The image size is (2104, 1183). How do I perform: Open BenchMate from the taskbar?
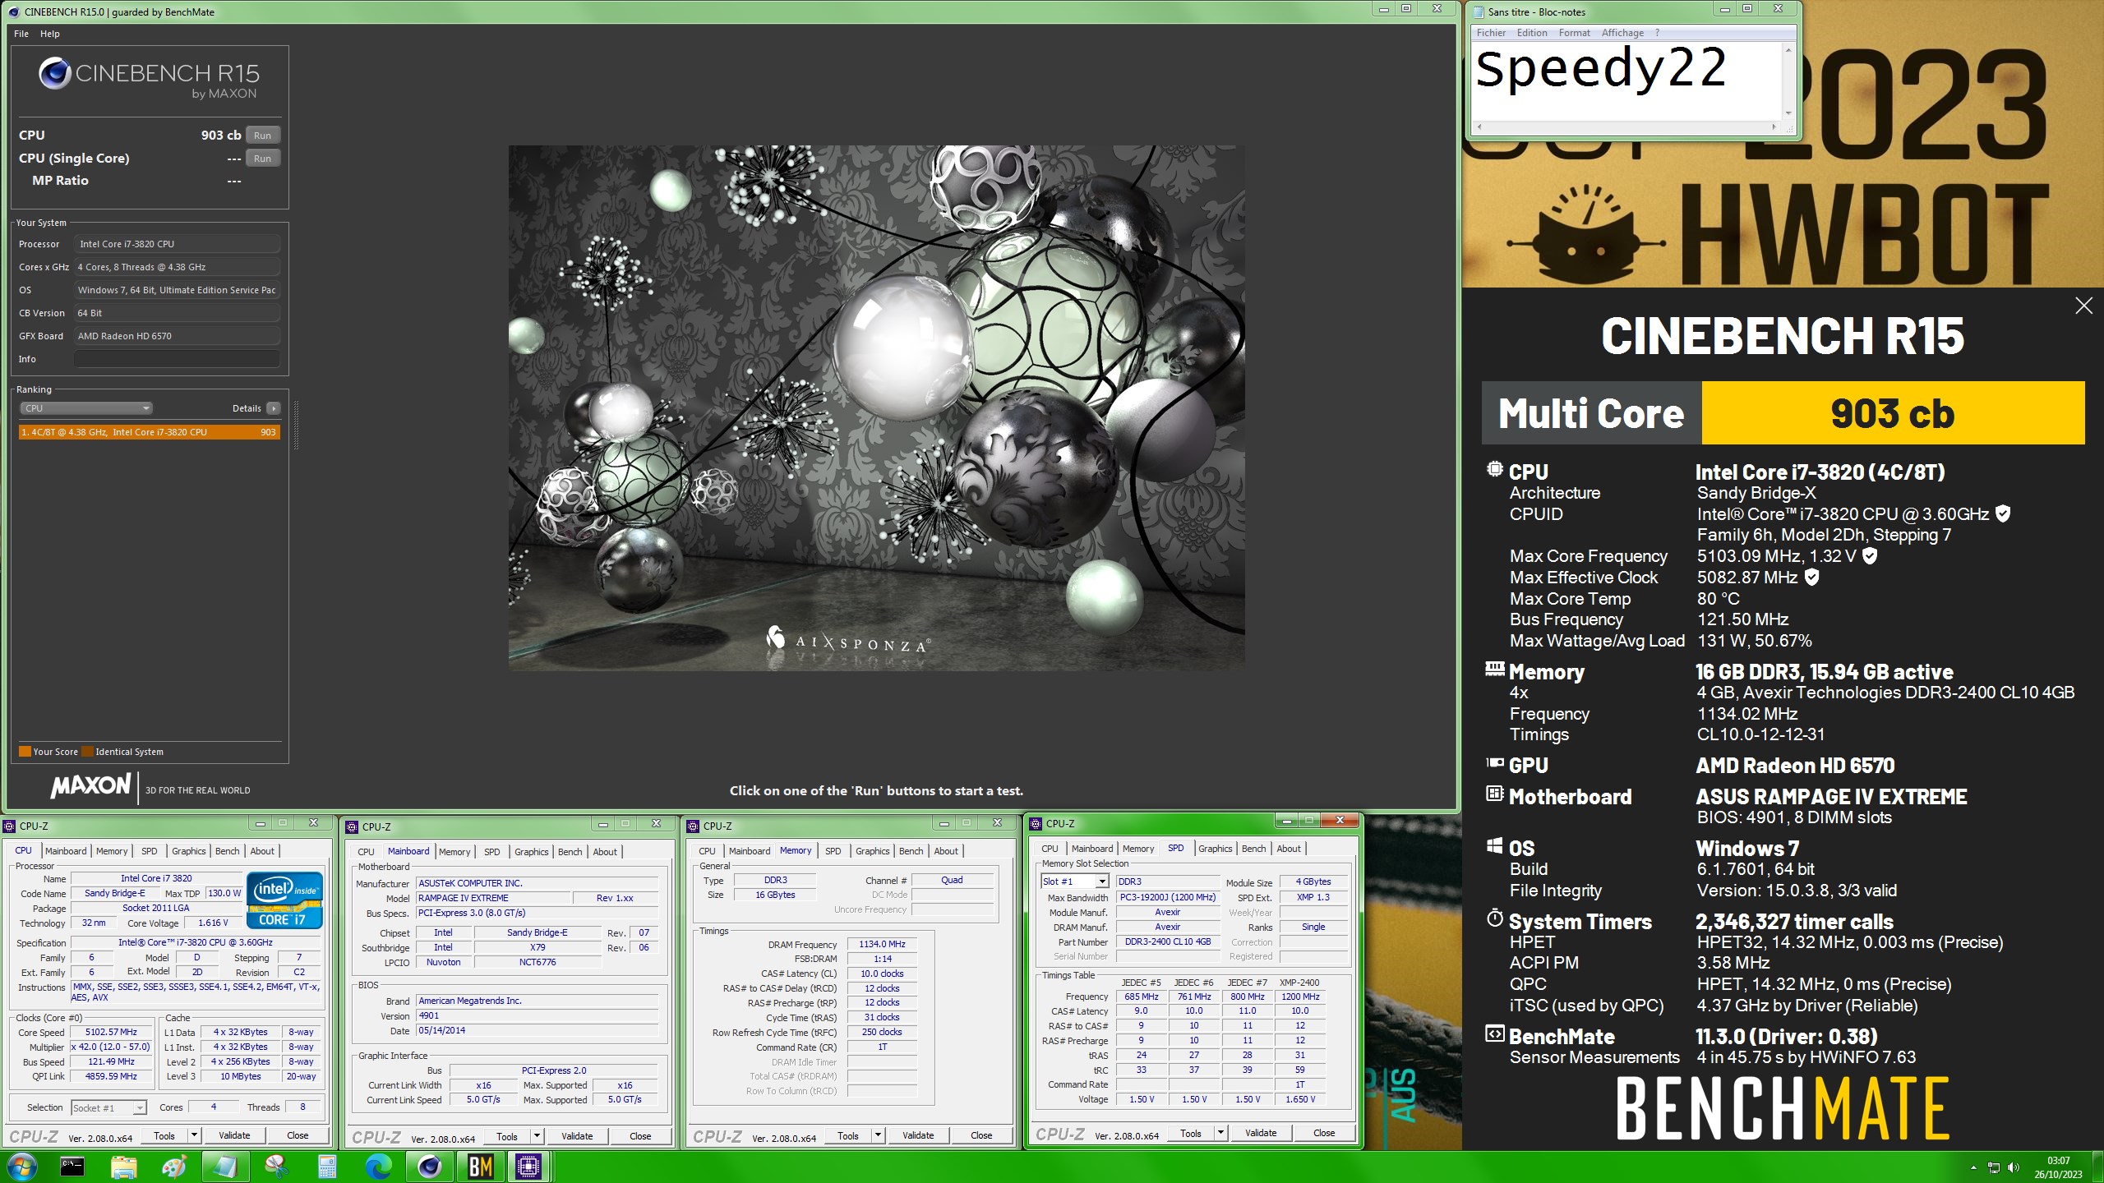tap(480, 1167)
